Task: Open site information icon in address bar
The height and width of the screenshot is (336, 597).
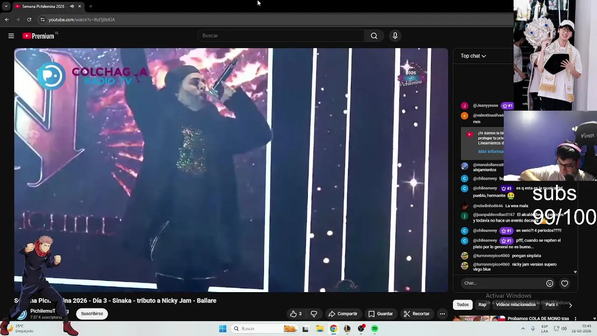Action: point(42,20)
